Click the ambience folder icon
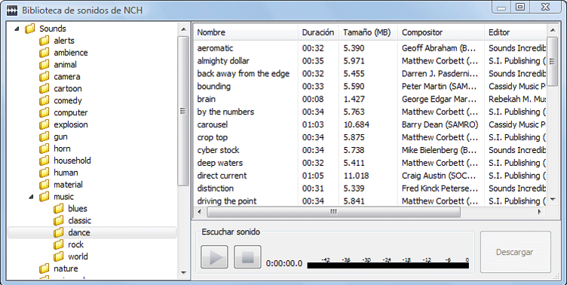Image resolution: width=567 pixels, height=285 pixels. pyautogui.click(x=44, y=53)
